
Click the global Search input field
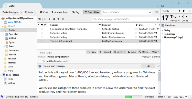tap(127, 12)
